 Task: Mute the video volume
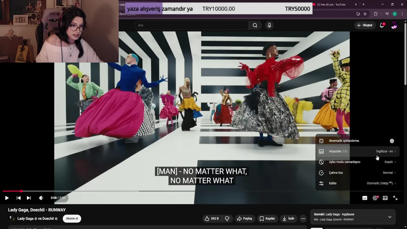[x=41, y=198]
